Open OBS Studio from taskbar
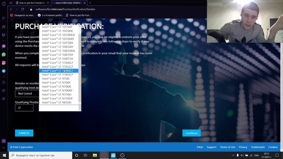The image size is (283, 159). click(122, 155)
